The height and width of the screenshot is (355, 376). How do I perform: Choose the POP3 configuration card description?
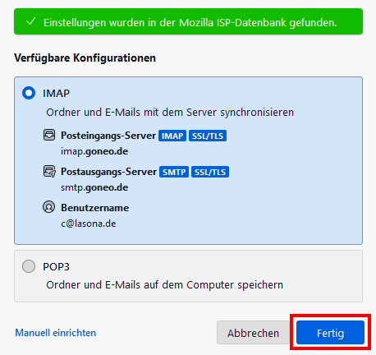164,285
